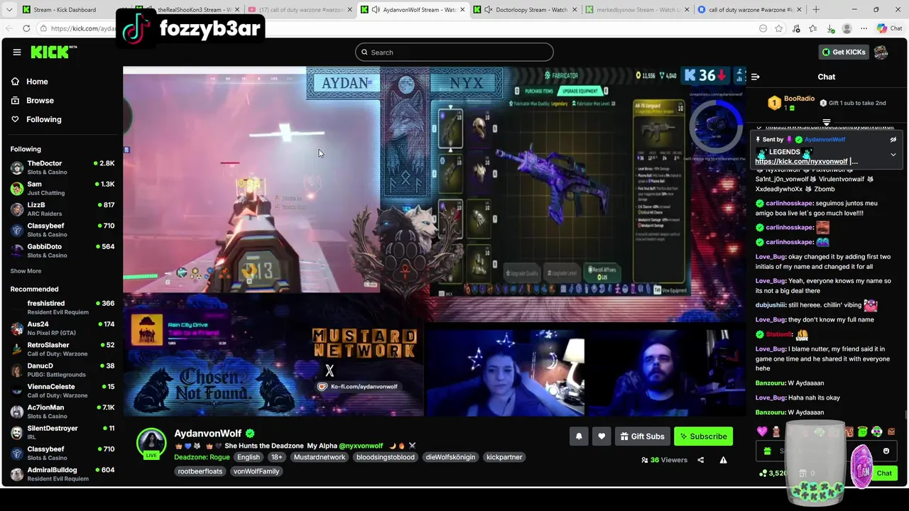Expand the pinned LEGENDS message with the chevron
909x511 pixels.
[x=893, y=154]
